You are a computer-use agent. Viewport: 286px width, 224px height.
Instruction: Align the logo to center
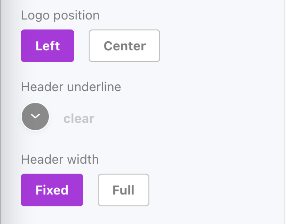[124, 46]
